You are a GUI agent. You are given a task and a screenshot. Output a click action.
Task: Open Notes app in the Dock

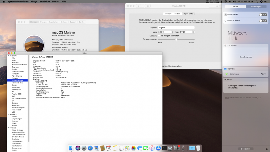coord(115,148)
